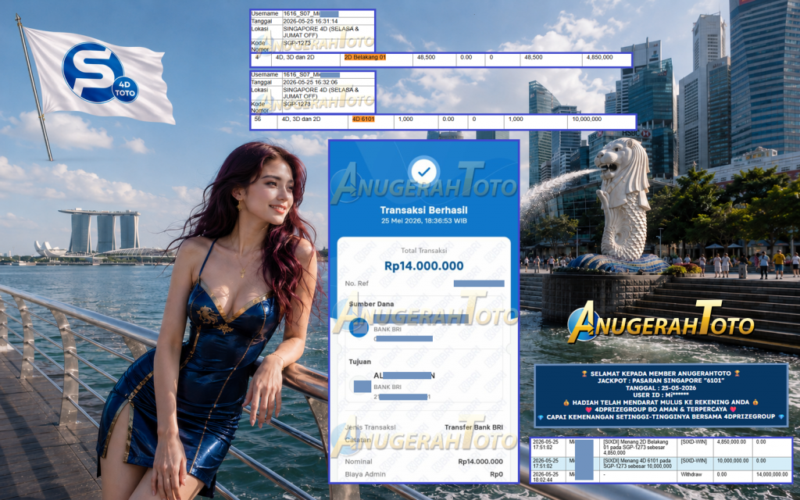
Task: Select the highlighted "4D 6101" cell
Action: (x=363, y=119)
